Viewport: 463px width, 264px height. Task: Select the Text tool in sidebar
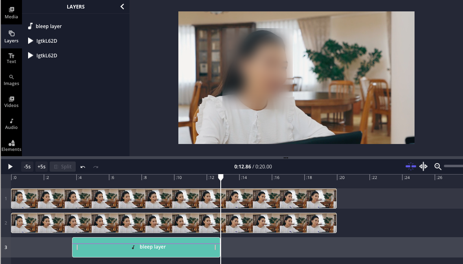coord(11,58)
